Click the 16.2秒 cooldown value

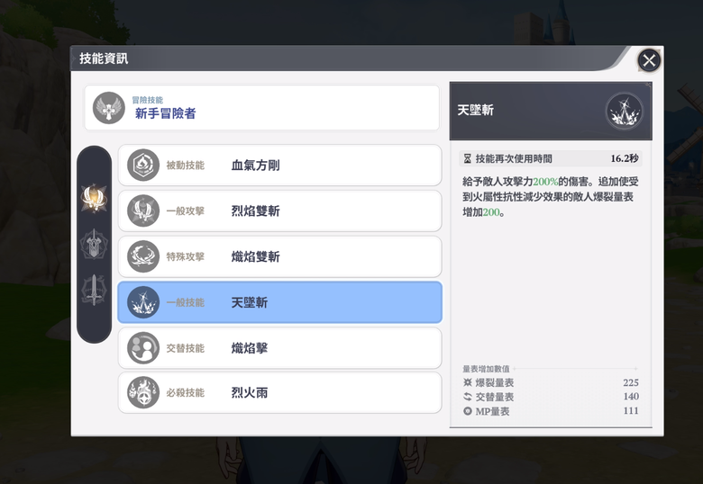(x=625, y=158)
